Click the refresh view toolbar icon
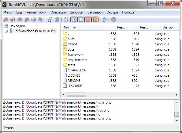 pos(104,20)
